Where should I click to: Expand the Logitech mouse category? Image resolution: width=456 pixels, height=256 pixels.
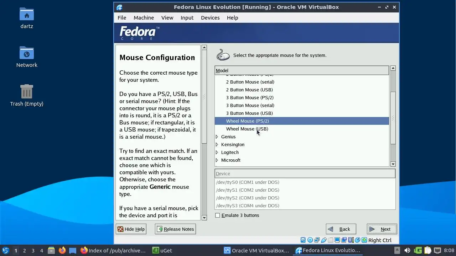217,152
